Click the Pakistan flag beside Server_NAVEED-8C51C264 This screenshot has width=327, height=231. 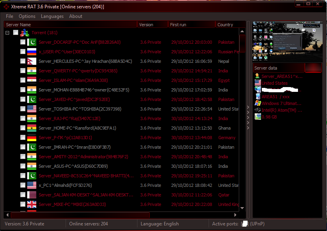tap(32, 176)
